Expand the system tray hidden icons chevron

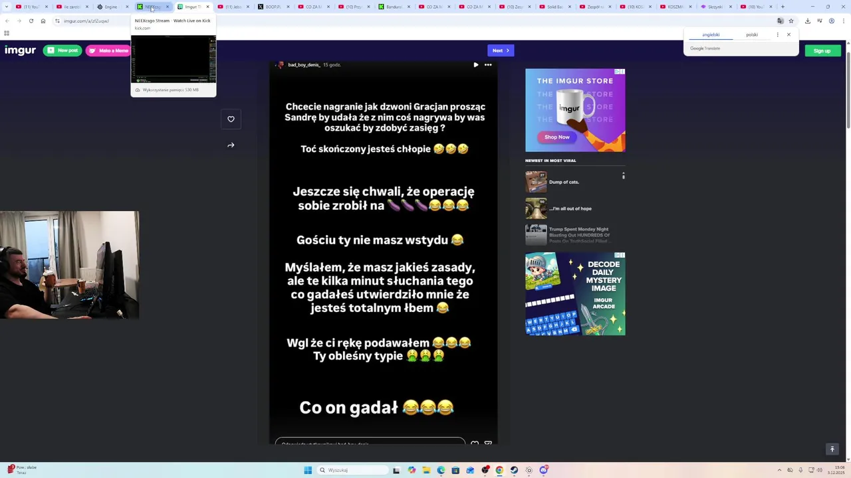click(781, 470)
